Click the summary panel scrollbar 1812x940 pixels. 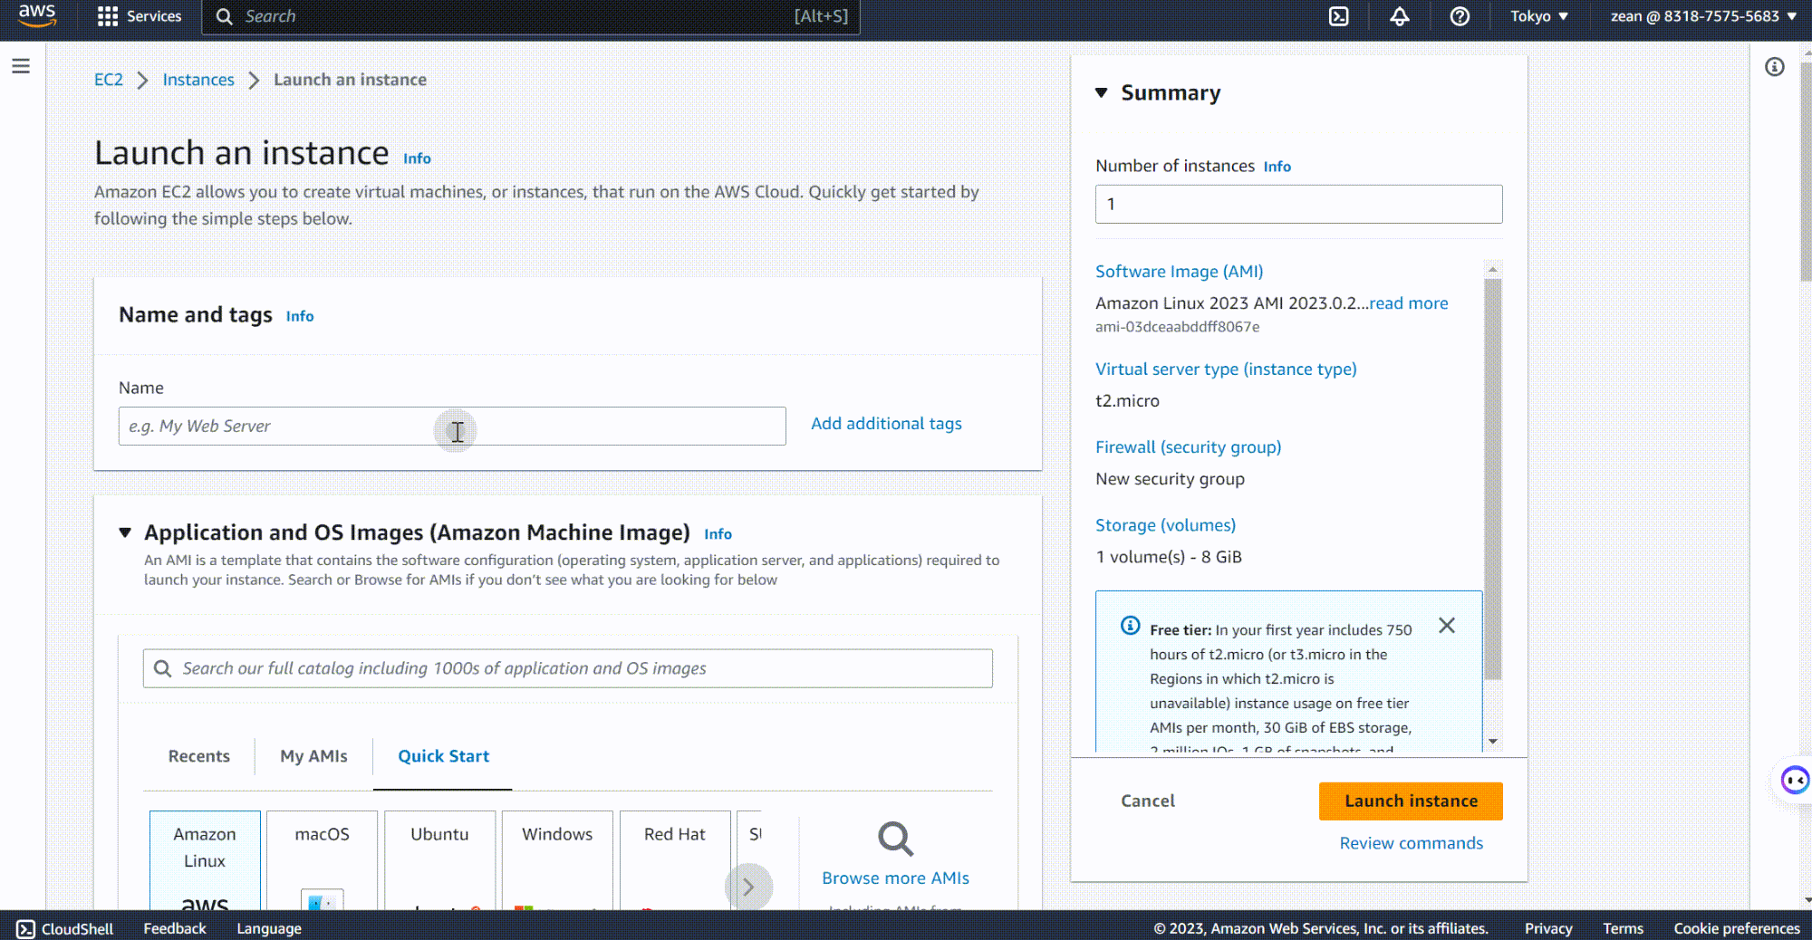tap(1493, 480)
